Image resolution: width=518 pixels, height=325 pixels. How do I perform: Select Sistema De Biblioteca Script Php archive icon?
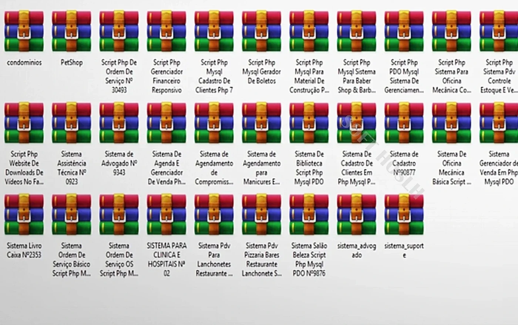pos(309,123)
